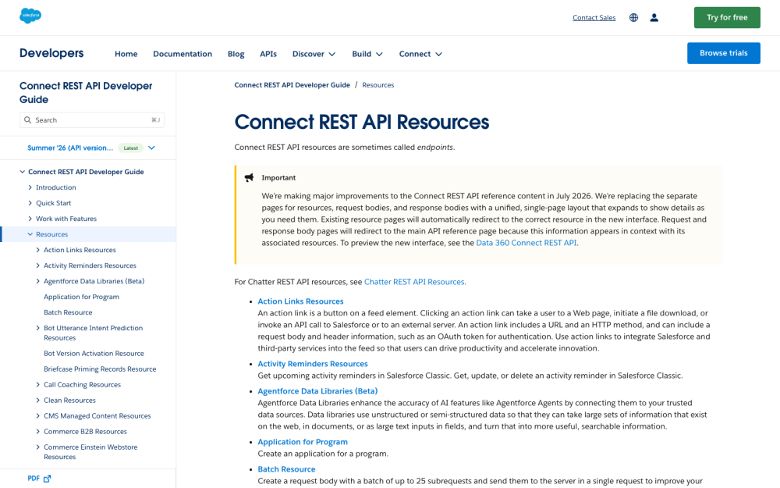Click the sidebar guide title heading
Image resolution: width=780 pixels, height=488 pixels.
(x=86, y=93)
